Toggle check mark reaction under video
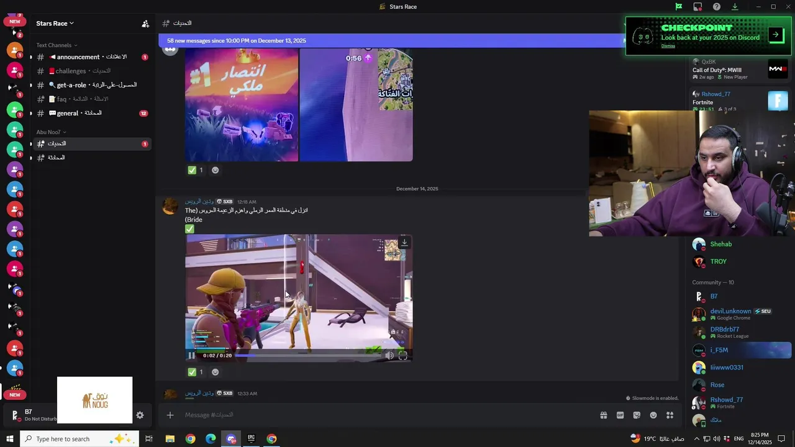This screenshot has width=795, height=447. [x=196, y=372]
